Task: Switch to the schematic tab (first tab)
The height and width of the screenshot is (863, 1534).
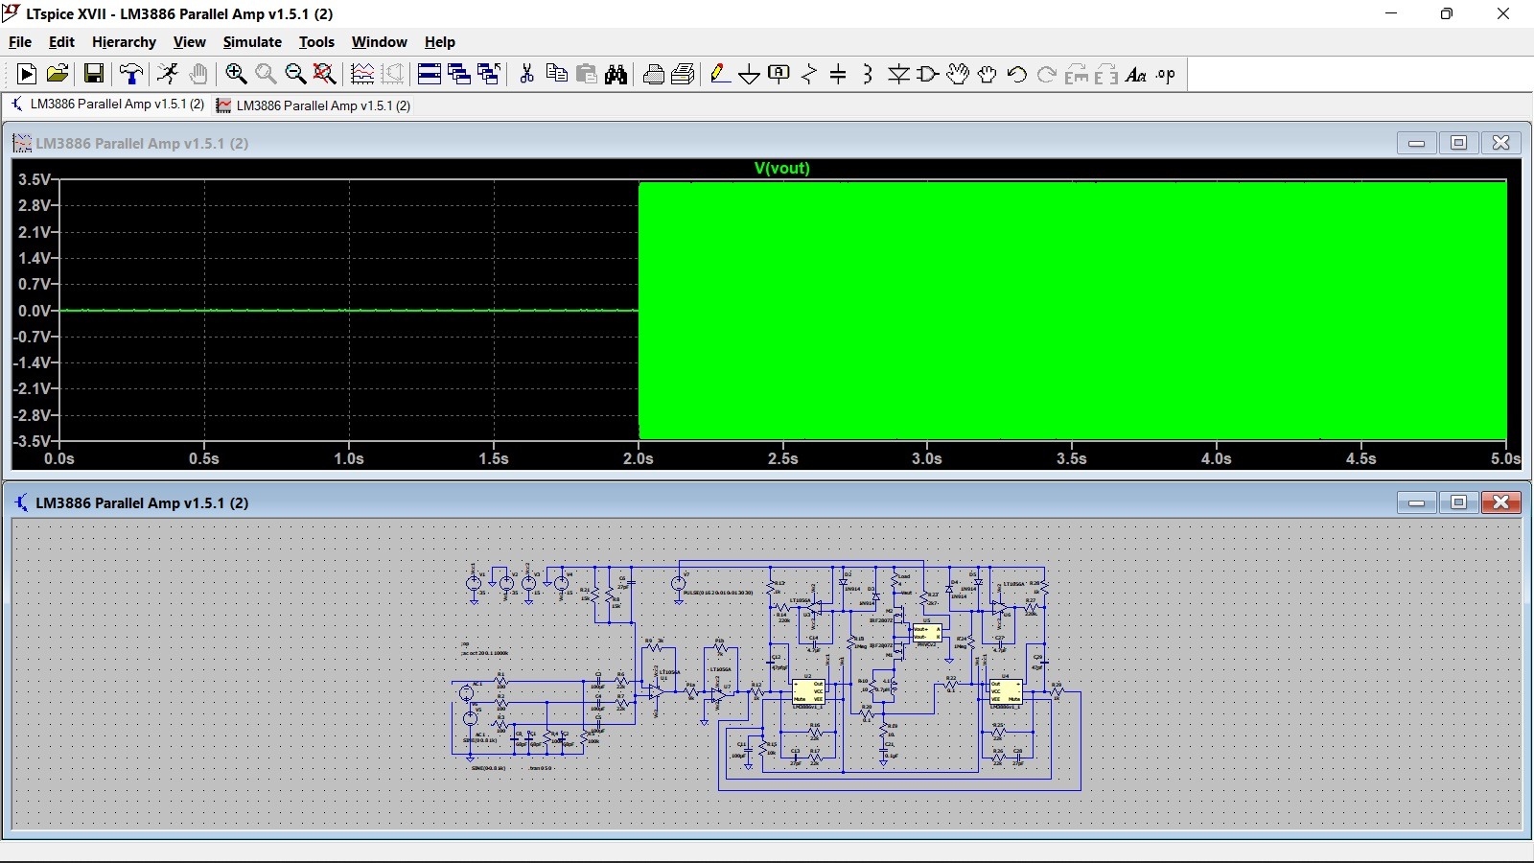Action: pos(107,105)
